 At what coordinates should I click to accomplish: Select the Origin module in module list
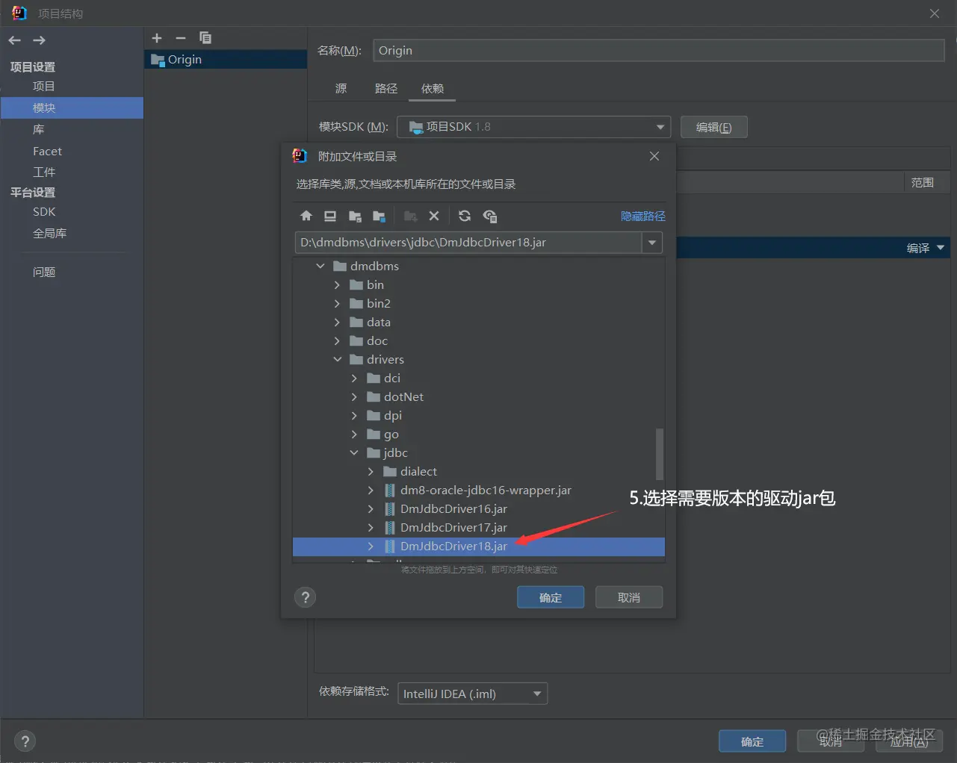click(226, 60)
